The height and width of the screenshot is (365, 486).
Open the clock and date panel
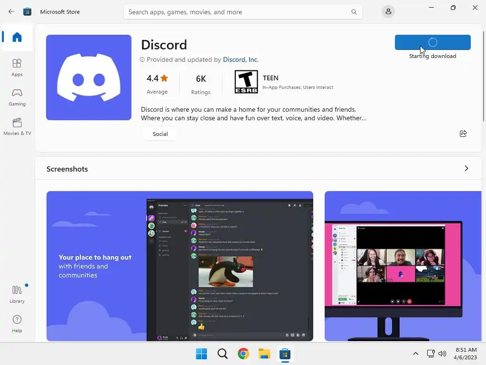pyautogui.click(x=466, y=354)
